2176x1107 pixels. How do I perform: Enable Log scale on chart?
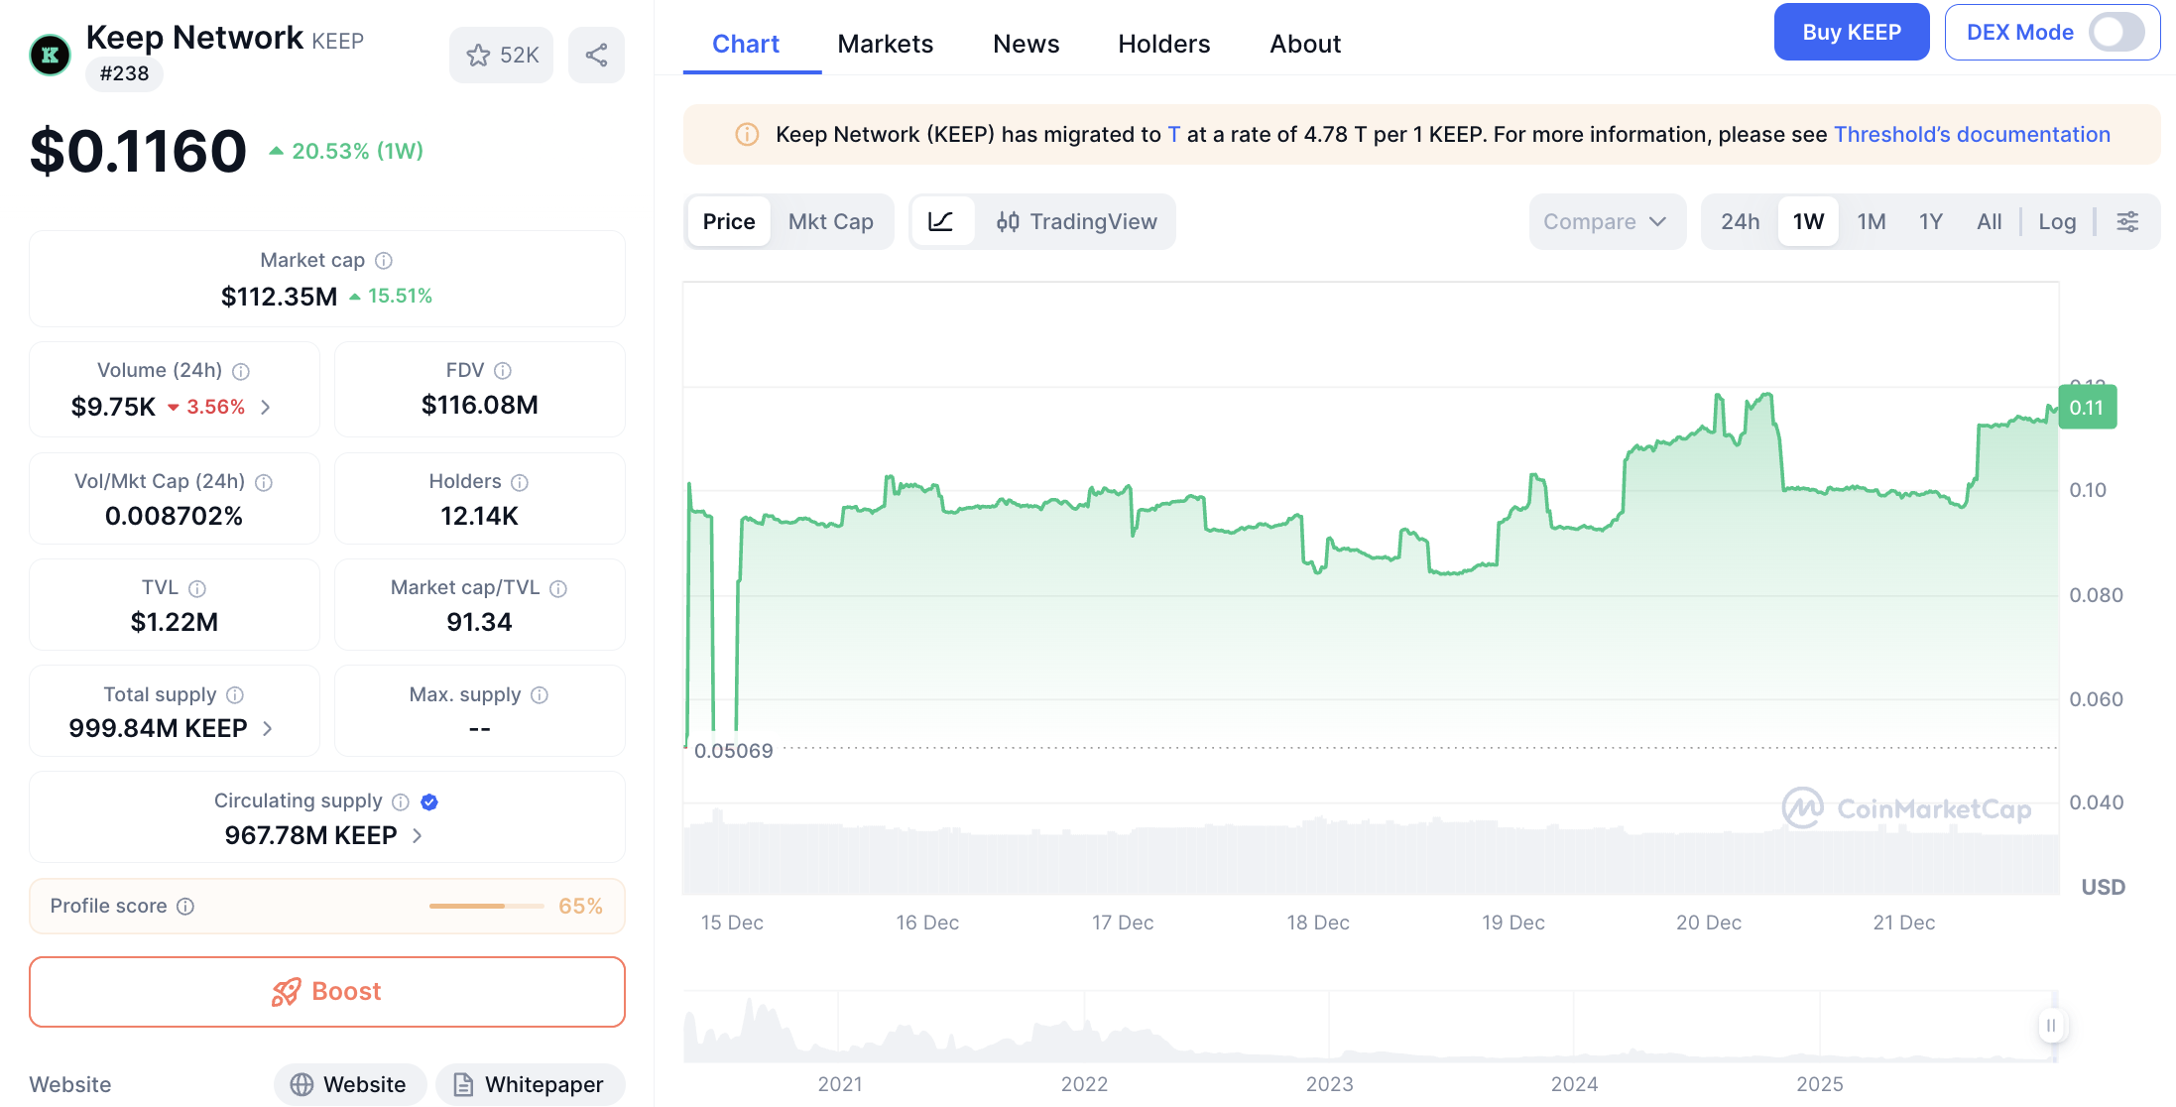coord(2056,221)
